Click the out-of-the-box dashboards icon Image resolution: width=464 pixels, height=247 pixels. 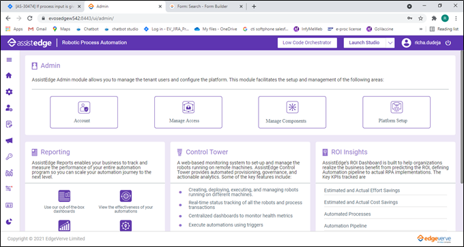coord(64,196)
